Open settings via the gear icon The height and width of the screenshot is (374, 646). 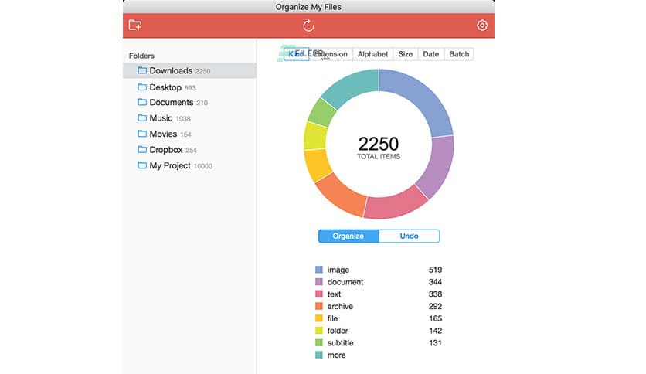click(x=482, y=25)
